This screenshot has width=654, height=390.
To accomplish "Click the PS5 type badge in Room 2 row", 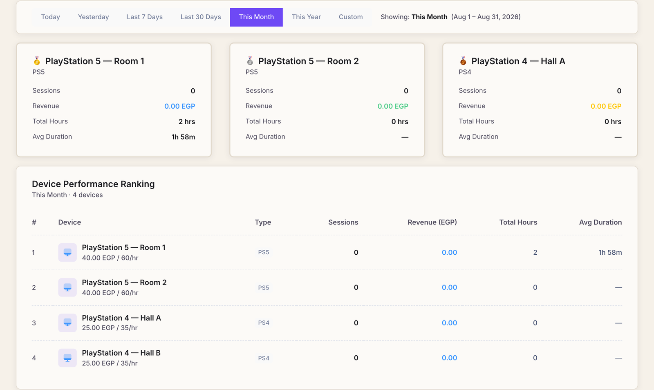I will click(264, 288).
